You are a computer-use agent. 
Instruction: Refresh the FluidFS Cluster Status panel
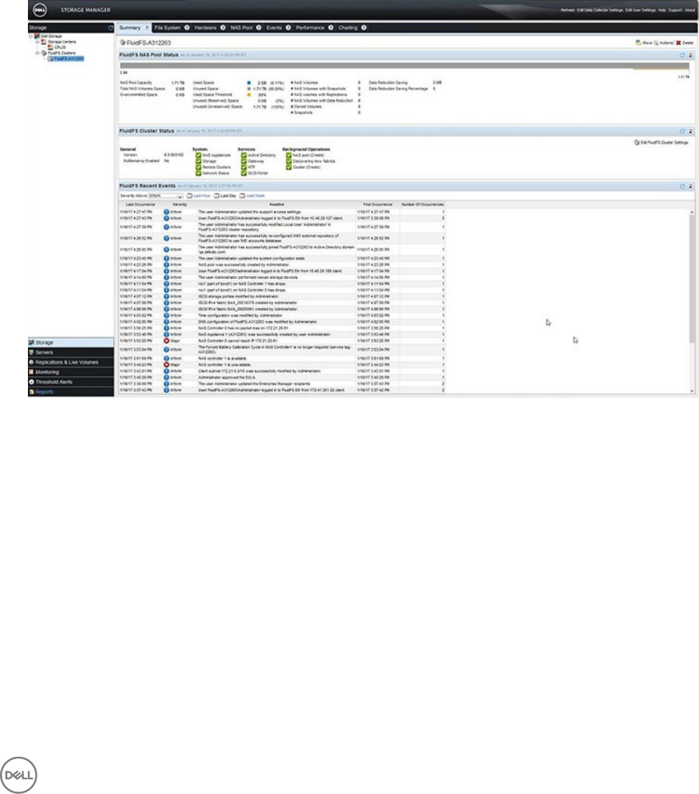coord(682,131)
